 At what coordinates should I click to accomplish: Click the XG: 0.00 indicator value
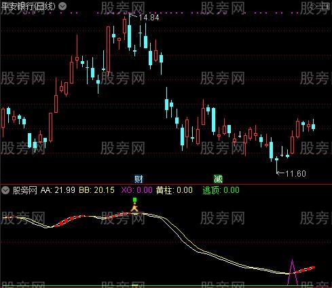tap(136, 190)
